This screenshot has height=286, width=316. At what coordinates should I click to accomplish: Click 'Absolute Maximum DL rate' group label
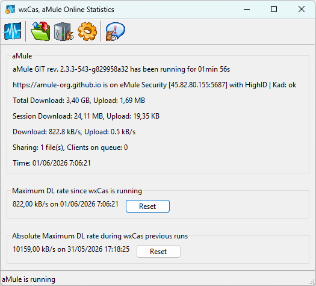pos(100,236)
